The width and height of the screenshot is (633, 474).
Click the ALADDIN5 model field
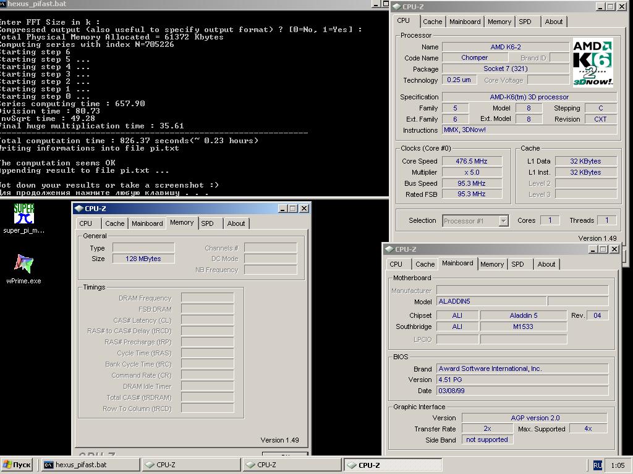pos(491,301)
